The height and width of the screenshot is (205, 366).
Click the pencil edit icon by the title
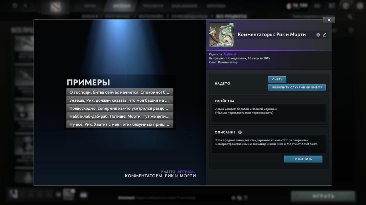click(324, 35)
